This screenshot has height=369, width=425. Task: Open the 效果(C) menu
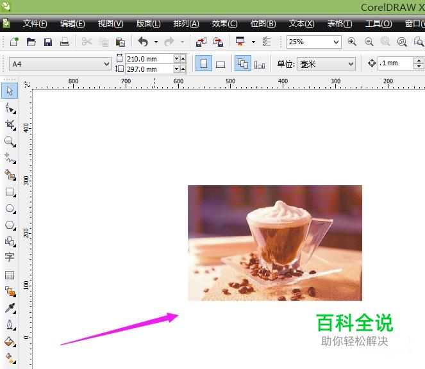[x=225, y=24]
